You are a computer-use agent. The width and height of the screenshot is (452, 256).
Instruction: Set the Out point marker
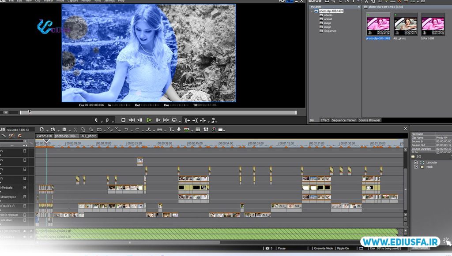click(107, 120)
